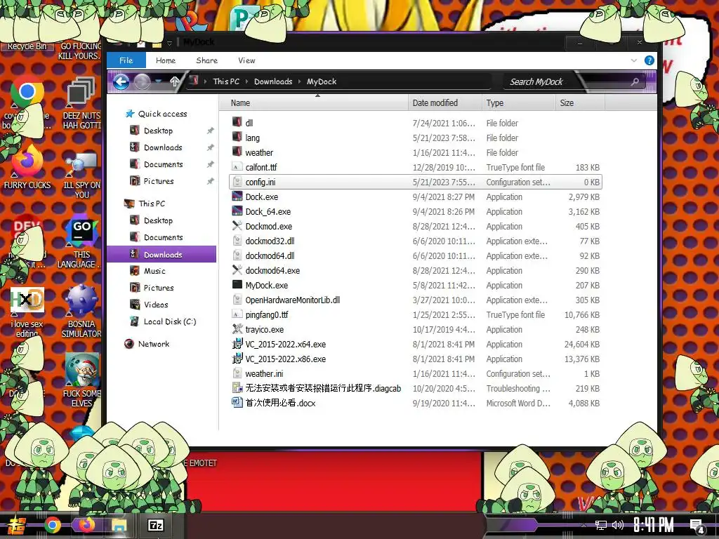Select pinned Pictures under Quick access
The width and height of the screenshot is (719, 539).
[x=159, y=182]
